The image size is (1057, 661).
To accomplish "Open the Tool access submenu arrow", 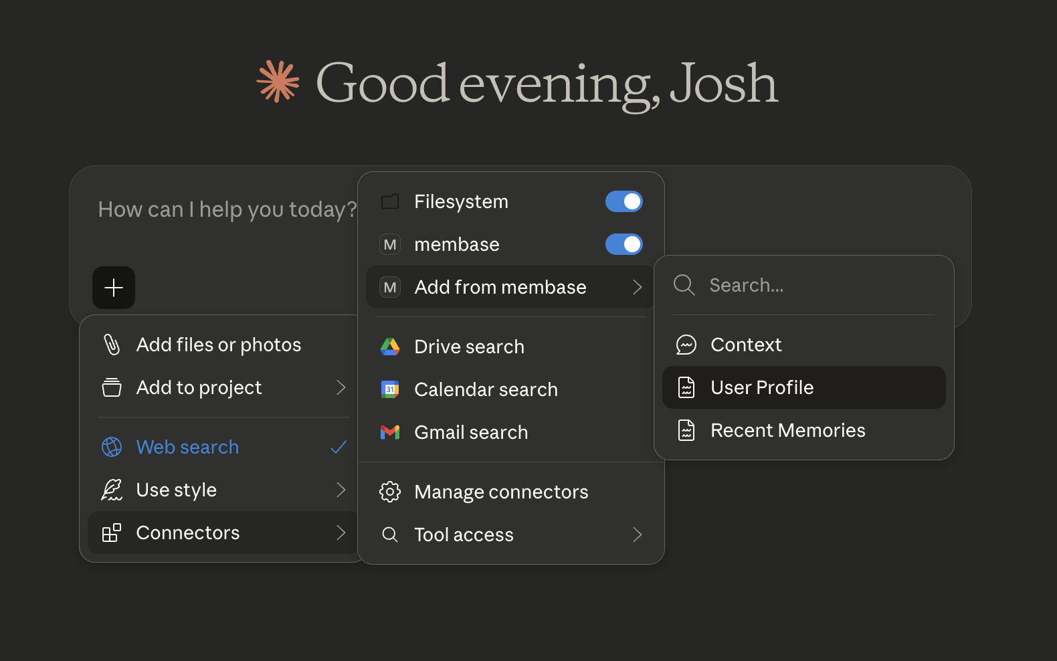I will pyautogui.click(x=637, y=535).
